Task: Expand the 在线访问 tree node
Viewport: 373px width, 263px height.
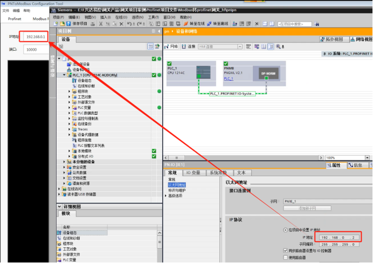Action: (59, 189)
